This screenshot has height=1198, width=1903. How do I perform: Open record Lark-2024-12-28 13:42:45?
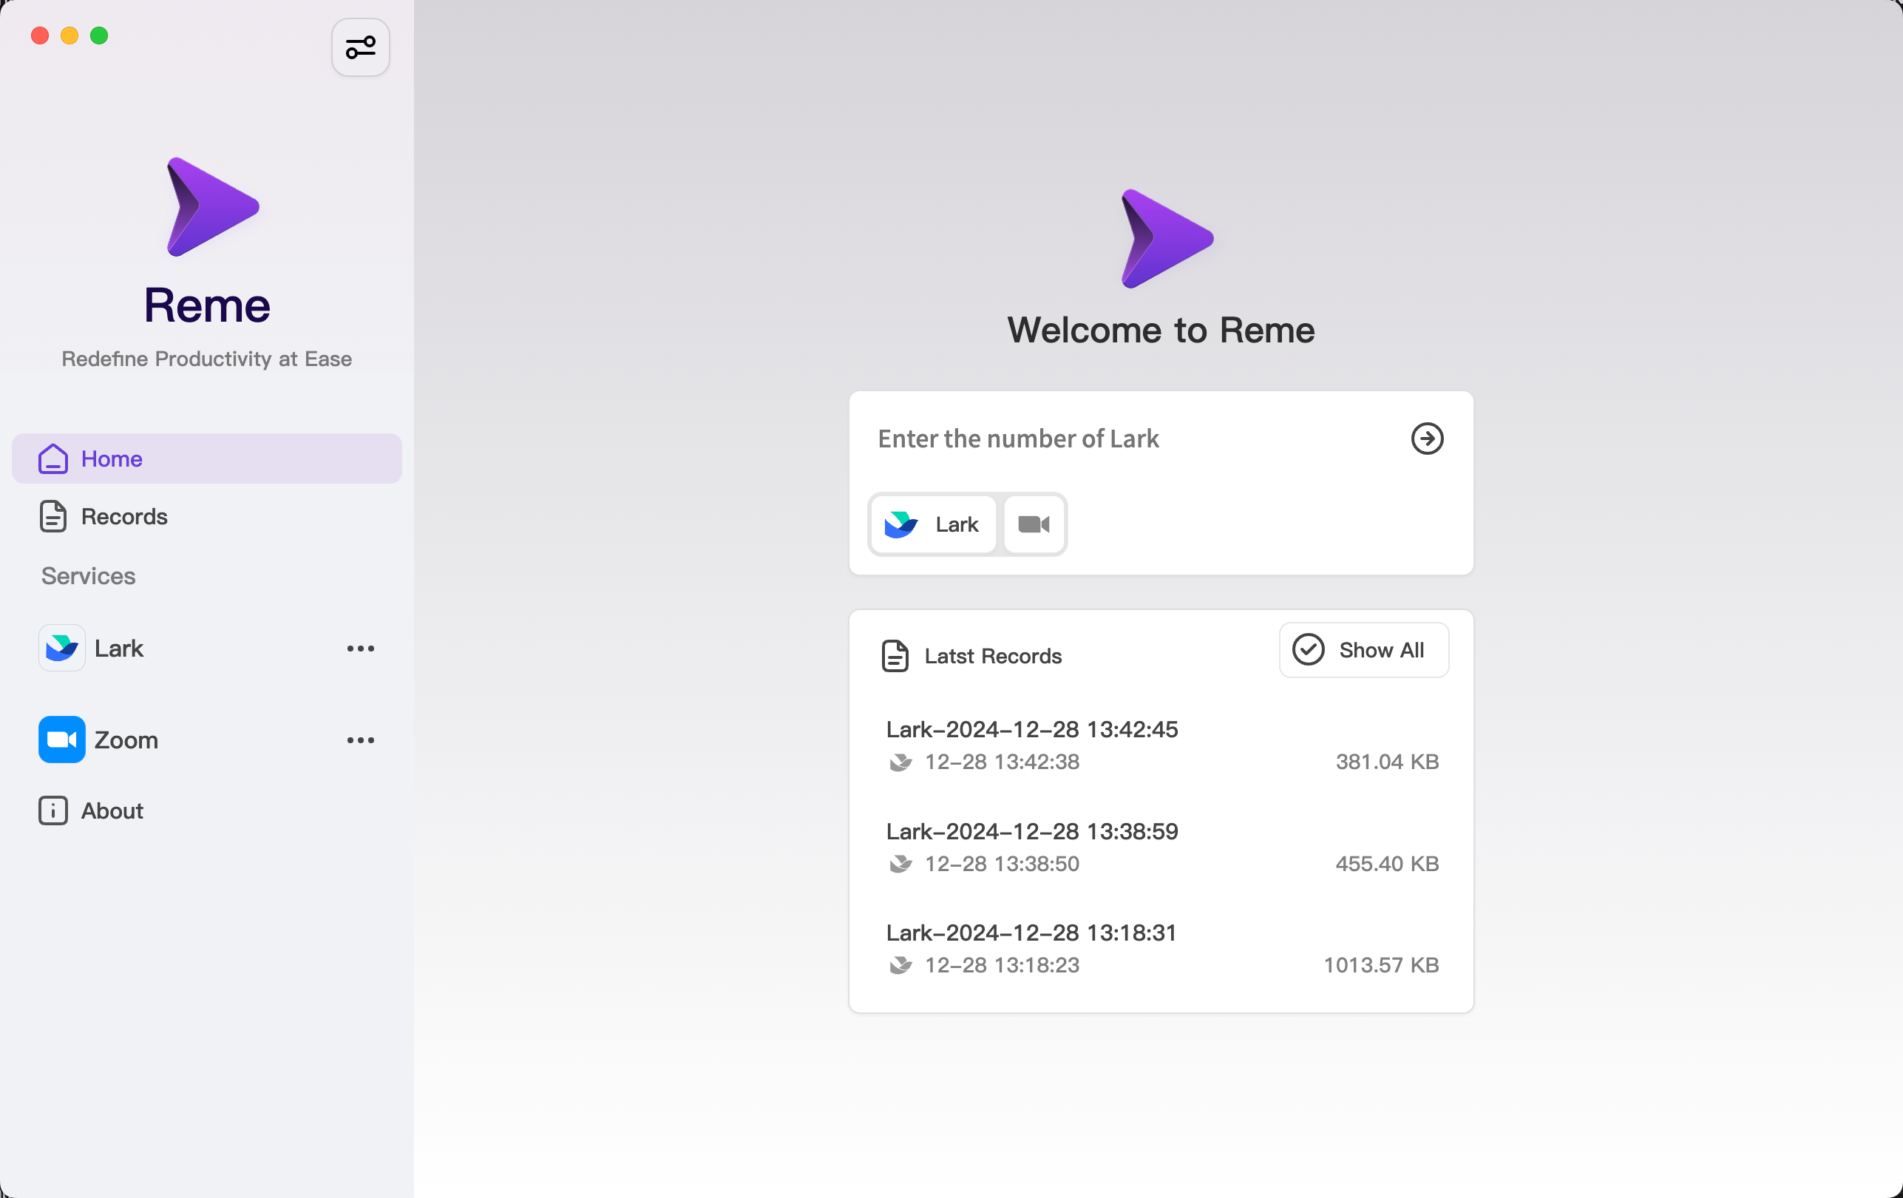(x=1031, y=729)
